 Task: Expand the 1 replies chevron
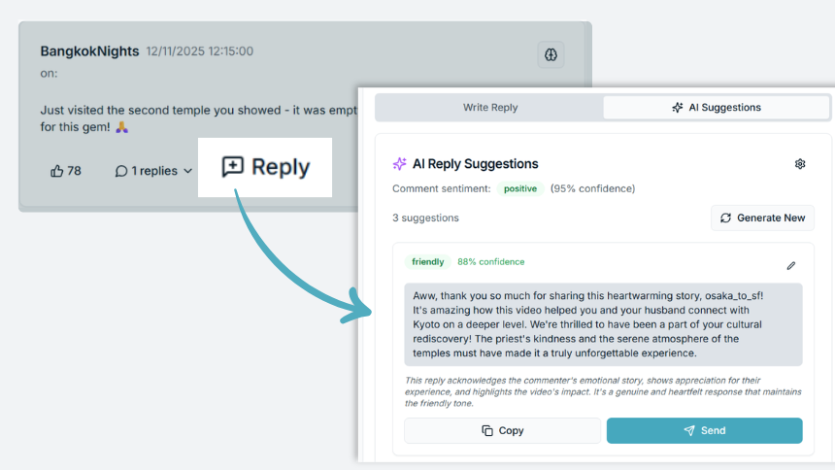coord(187,171)
